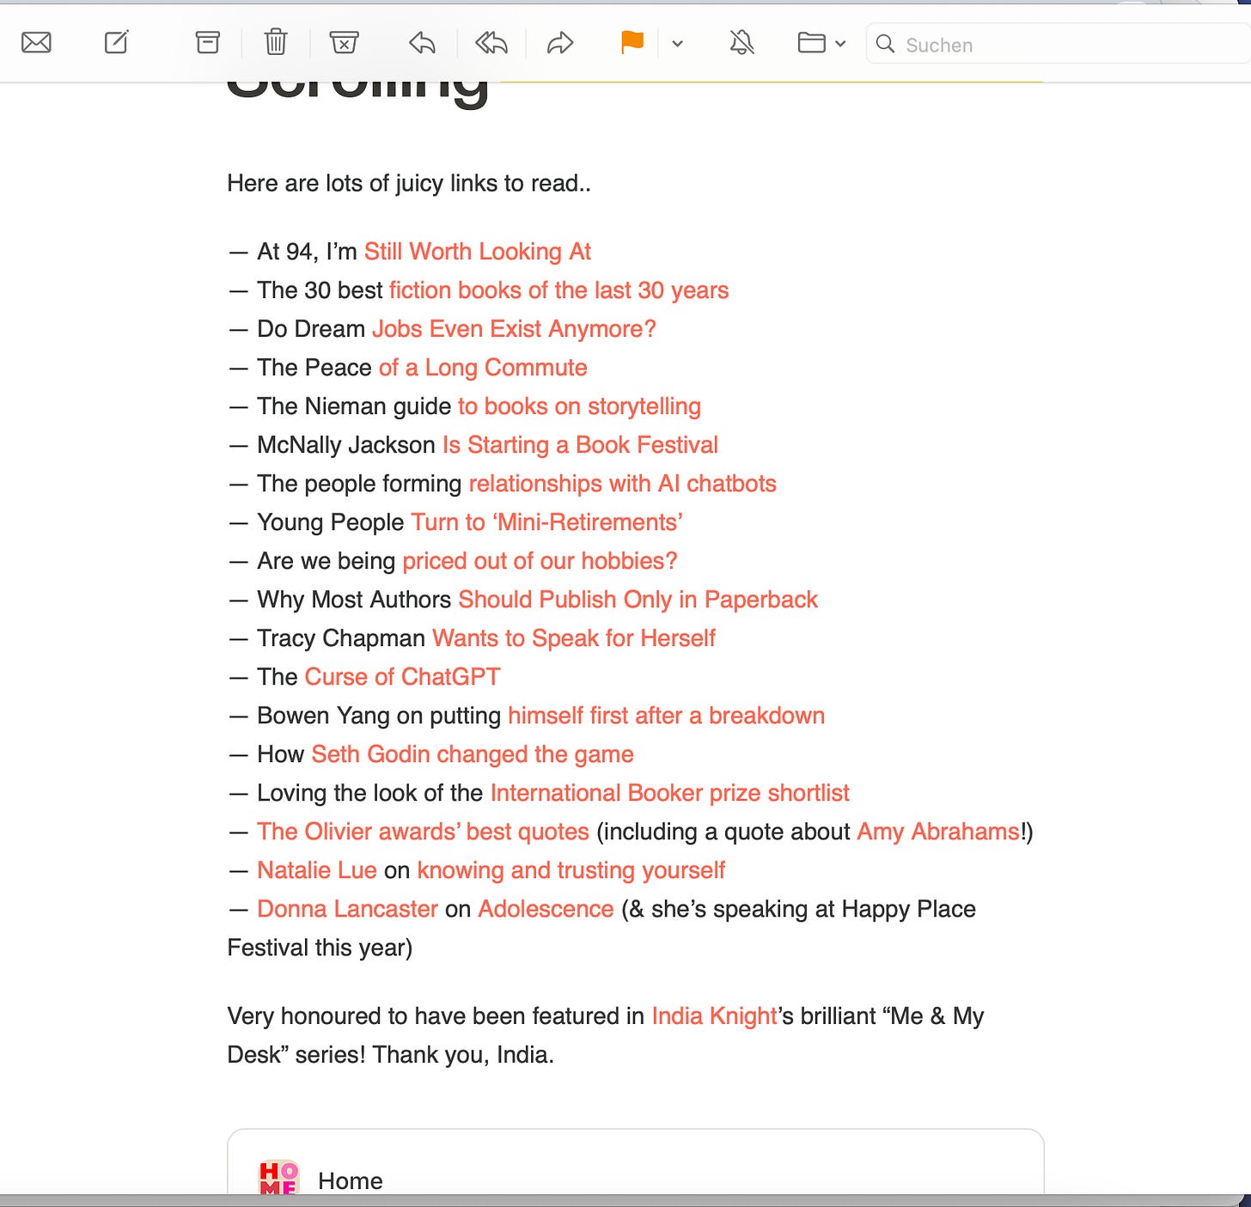Open Curse of ChatGPT link

coord(402,677)
